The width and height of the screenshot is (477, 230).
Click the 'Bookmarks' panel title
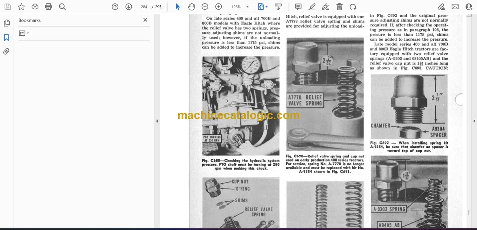(x=30, y=20)
